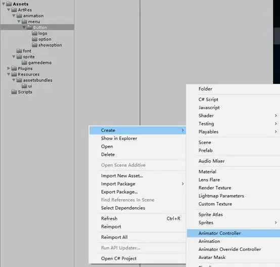Viewport: 280px width, 267px height.
Task: Click the ArtRes folder icon
Action: tap(14, 10)
